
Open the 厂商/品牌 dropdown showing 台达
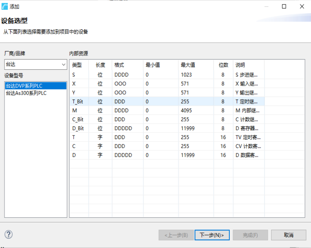pos(36,64)
